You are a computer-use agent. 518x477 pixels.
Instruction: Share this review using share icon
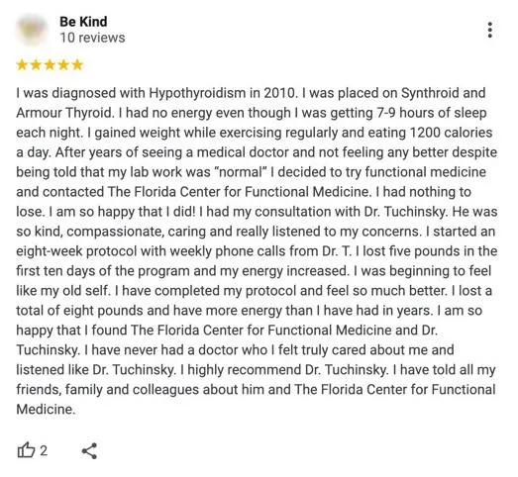pos(89,451)
